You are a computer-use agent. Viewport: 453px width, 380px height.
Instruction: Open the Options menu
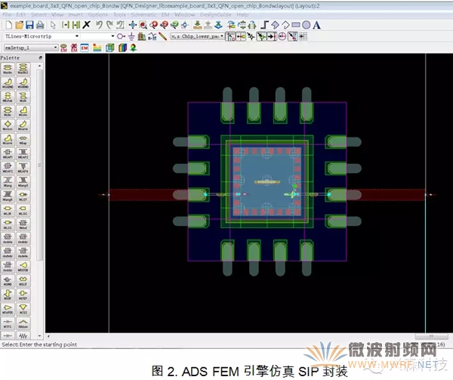point(97,14)
